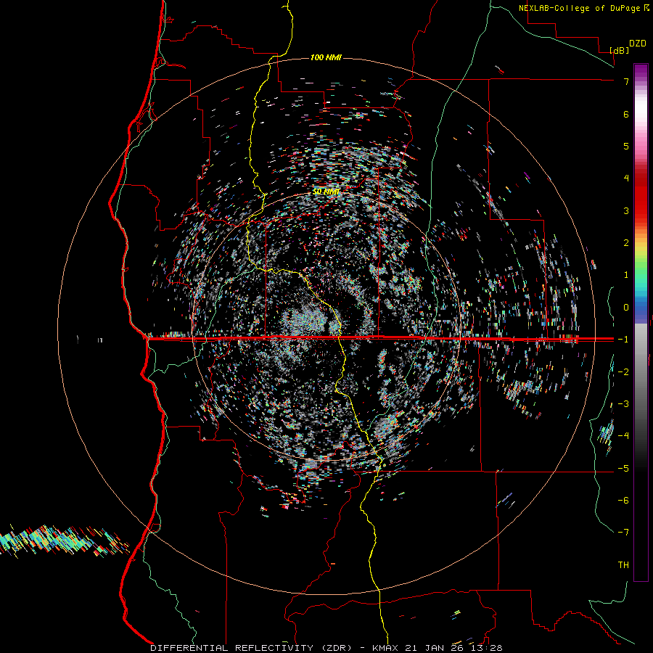The image size is (653, 653).
Task: Click the -1 value on the scale
Action: click(x=623, y=340)
